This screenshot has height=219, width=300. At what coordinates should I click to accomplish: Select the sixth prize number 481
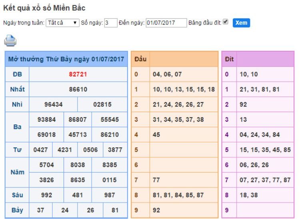point(78,195)
